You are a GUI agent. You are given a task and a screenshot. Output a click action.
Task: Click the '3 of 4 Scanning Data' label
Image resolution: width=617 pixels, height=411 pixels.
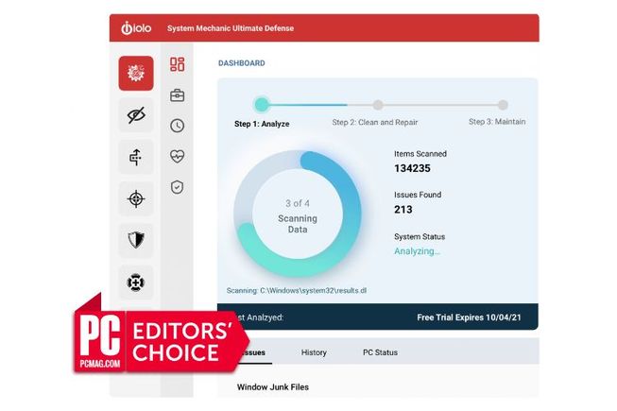[298, 216]
